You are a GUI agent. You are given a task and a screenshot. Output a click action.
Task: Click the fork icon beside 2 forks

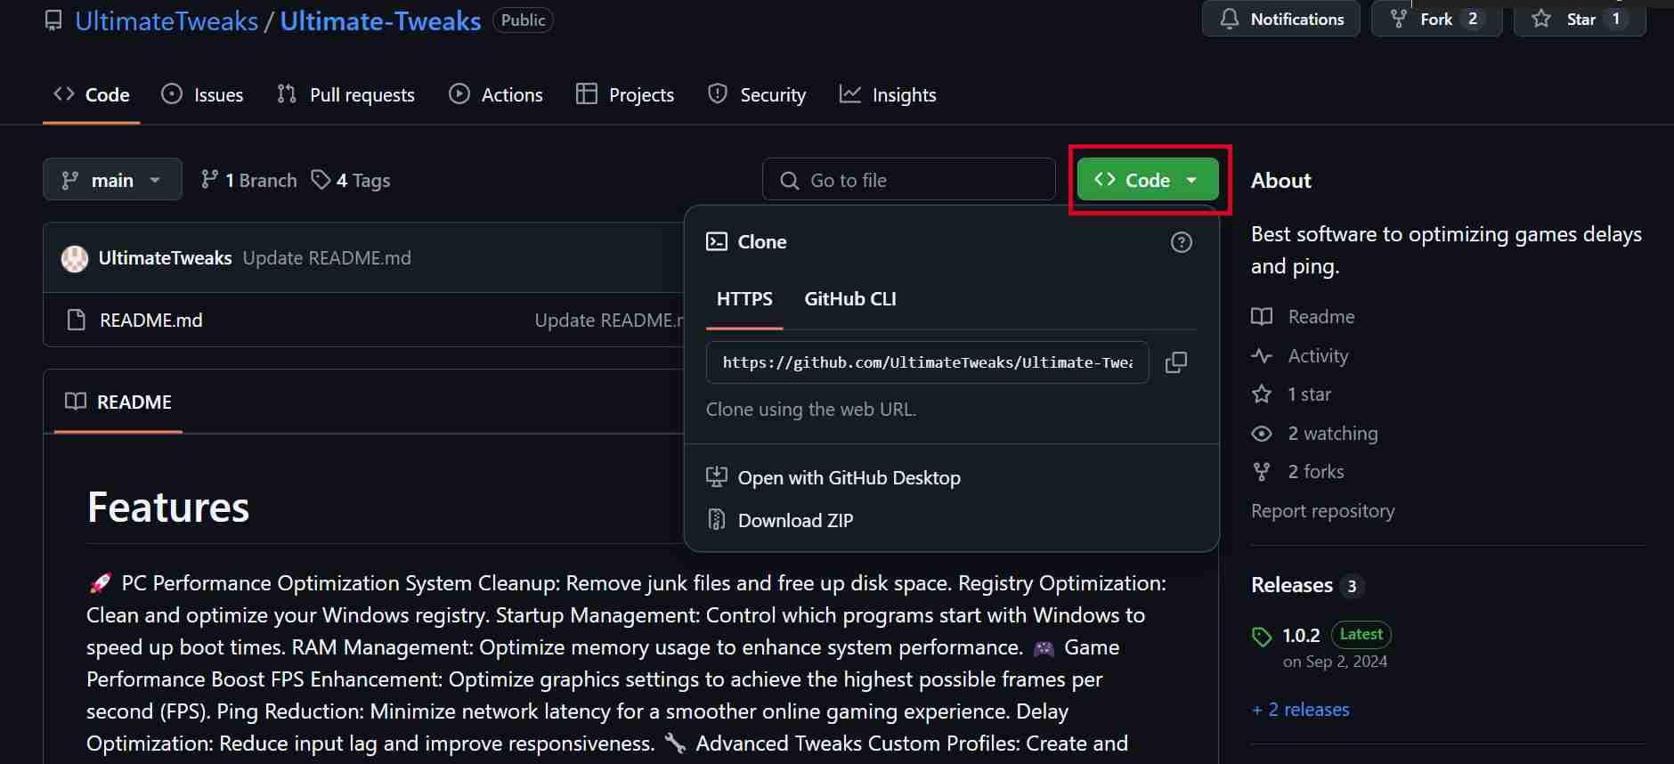[1262, 472]
